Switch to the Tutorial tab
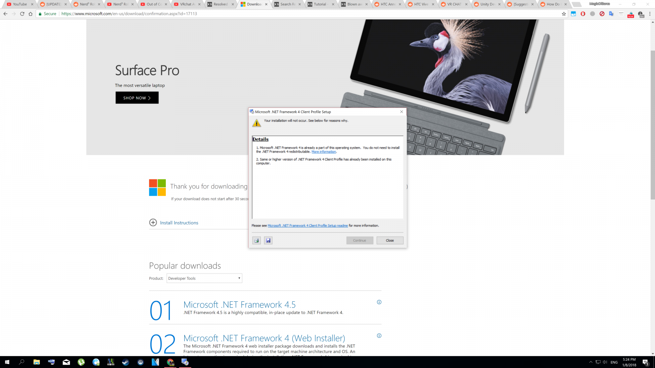 [x=320, y=4]
